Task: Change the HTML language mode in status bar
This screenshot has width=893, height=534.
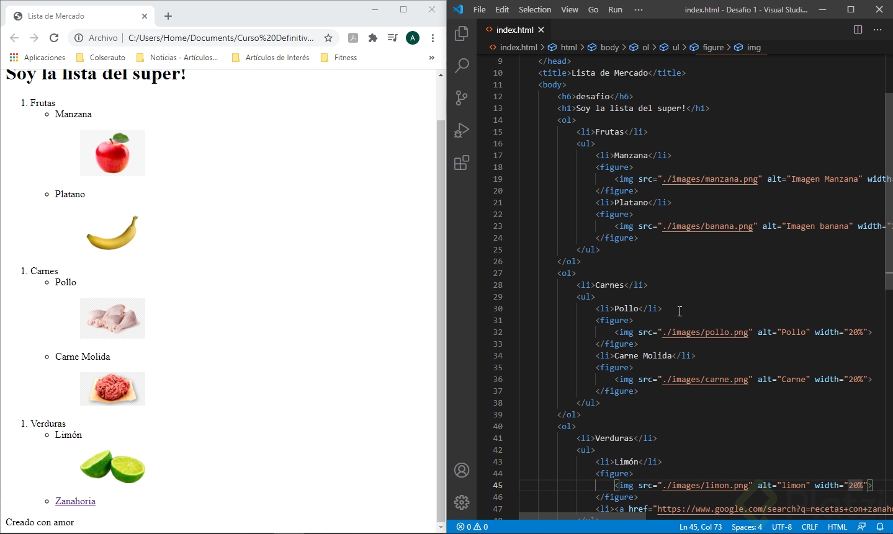Action: (x=837, y=527)
